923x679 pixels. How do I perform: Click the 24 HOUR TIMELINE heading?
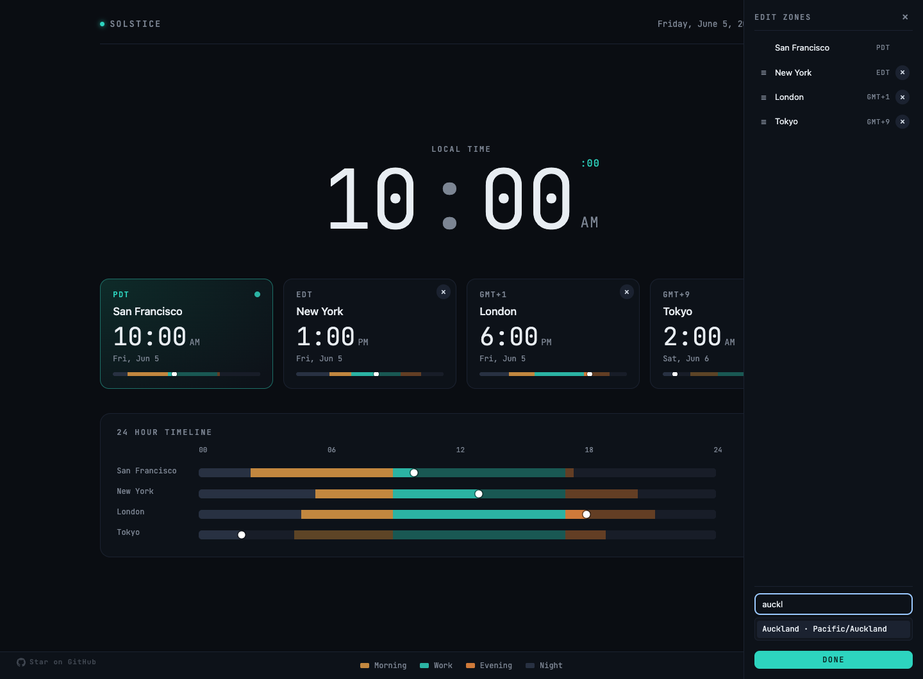coord(164,432)
